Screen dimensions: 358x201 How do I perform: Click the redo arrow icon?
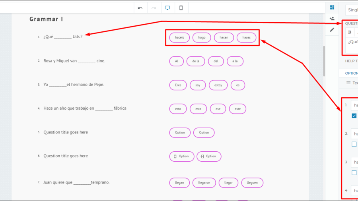tap(154, 8)
